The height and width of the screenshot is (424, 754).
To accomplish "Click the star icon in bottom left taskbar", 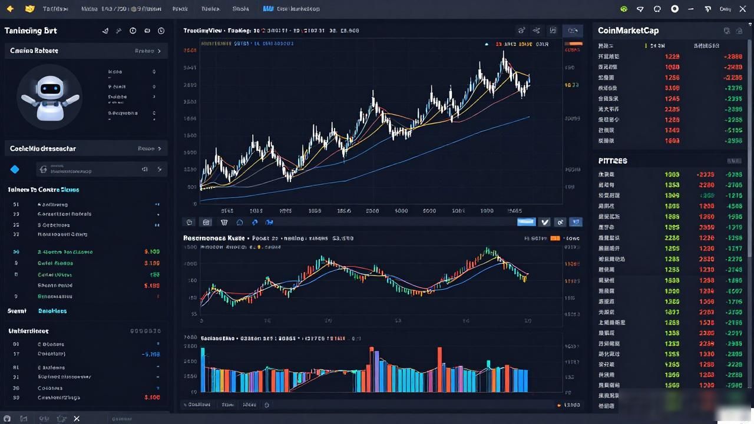I will [61, 419].
